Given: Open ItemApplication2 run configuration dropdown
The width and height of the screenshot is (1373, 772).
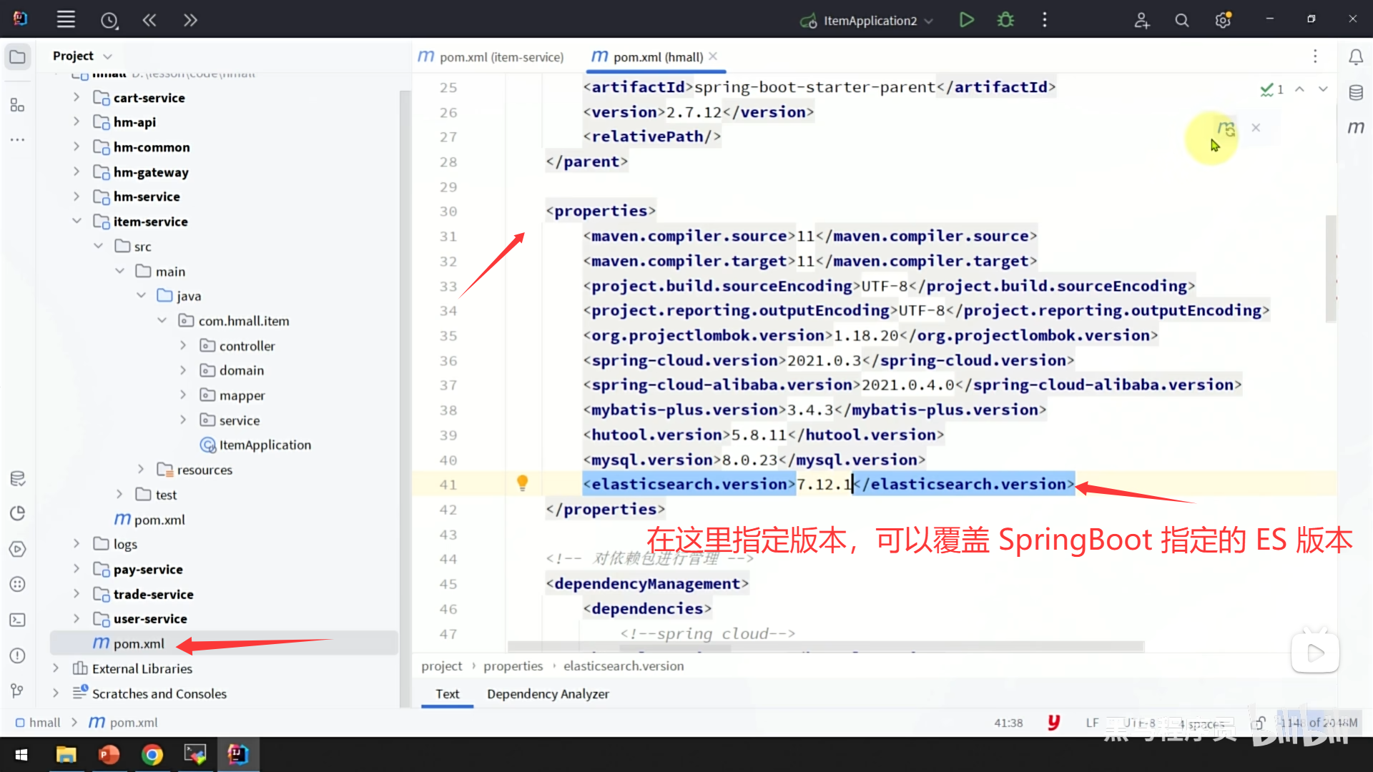Looking at the screenshot, I should pyautogui.click(x=869, y=21).
